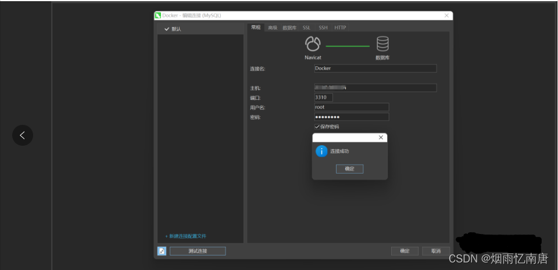Viewport: 558px width, 270px height.
Task: Click the 主机 label
Action: point(255,88)
